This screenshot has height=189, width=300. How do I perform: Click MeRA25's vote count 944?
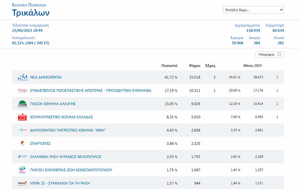pos(197,183)
